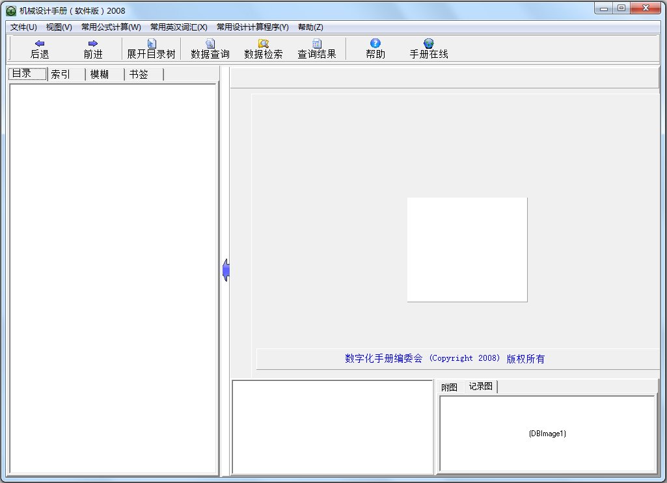Maximize the 机械设计手册 window
Image resolution: width=667 pixels, height=483 pixels.
(x=621, y=8)
